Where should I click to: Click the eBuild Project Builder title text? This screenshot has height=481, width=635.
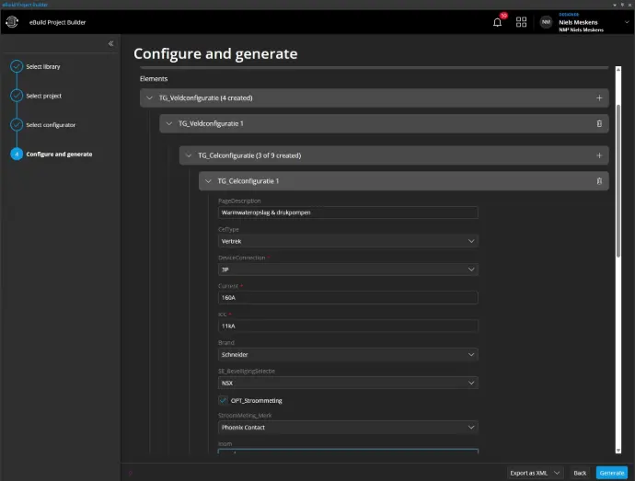[57, 22]
